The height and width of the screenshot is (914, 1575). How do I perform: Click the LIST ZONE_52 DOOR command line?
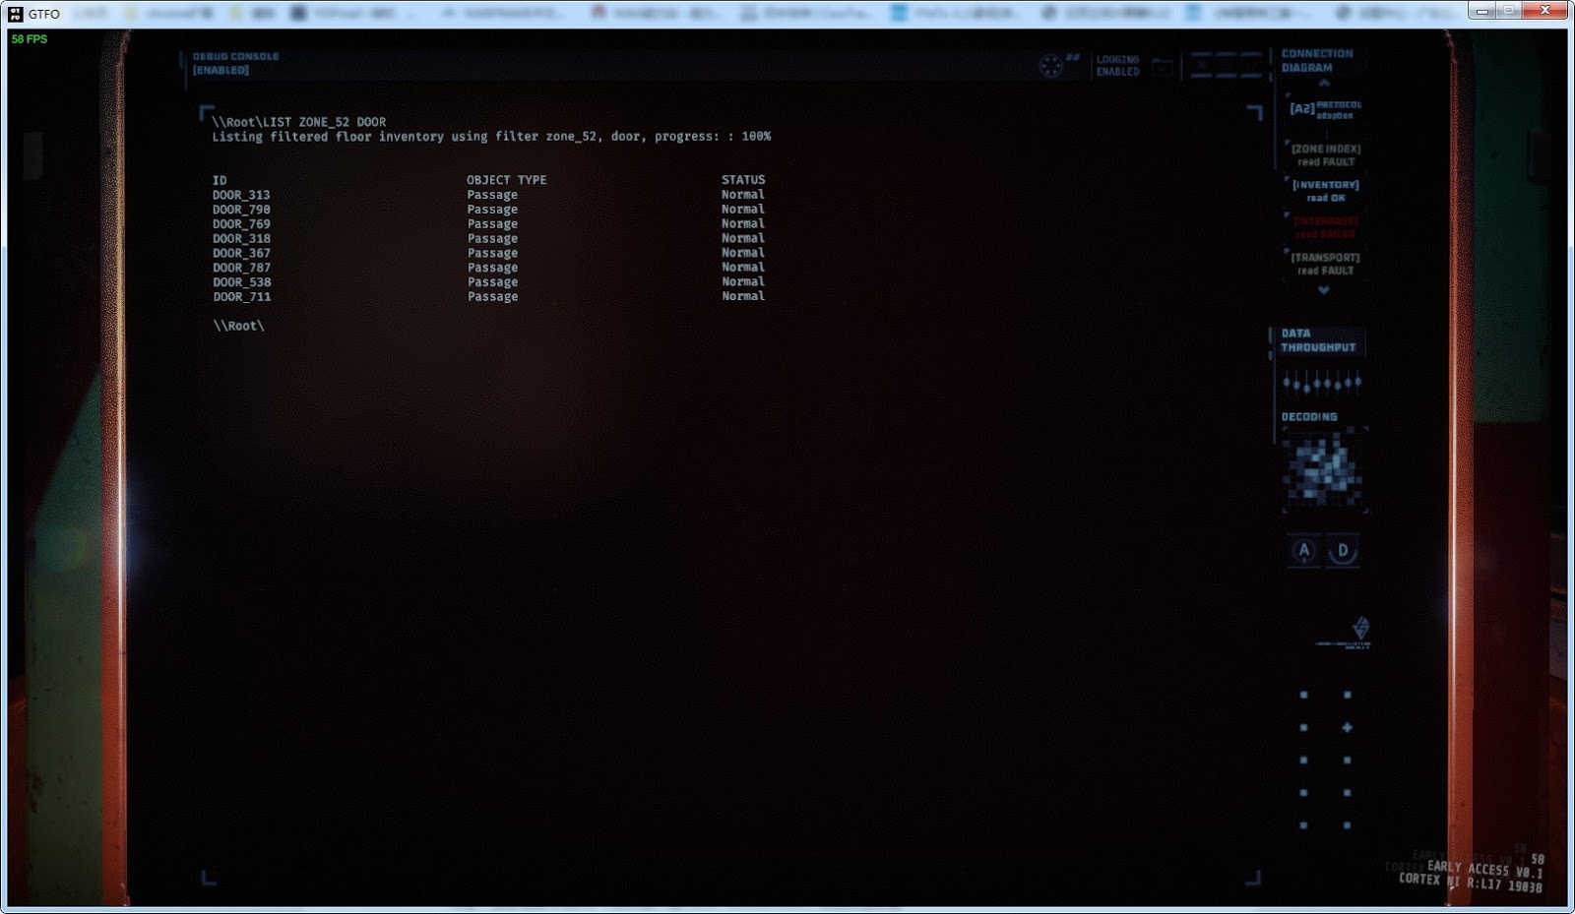pos(299,122)
